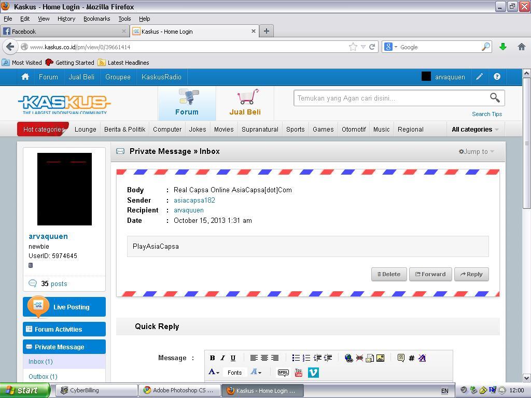Image resolution: width=531 pixels, height=398 pixels.
Task: Click the arvaquuen black avatar image
Action: click(x=64, y=189)
